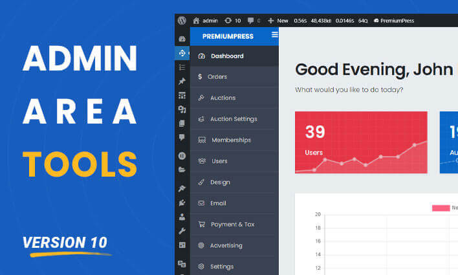The height and width of the screenshot is (275, 458).
Task: Click the red Users stat card
Action: click(x=361, y=142)
